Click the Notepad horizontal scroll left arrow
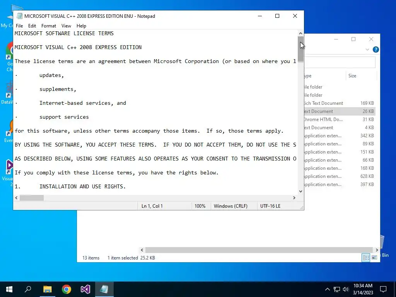Viewport: 396px width, 297px height. coord(16,198)
